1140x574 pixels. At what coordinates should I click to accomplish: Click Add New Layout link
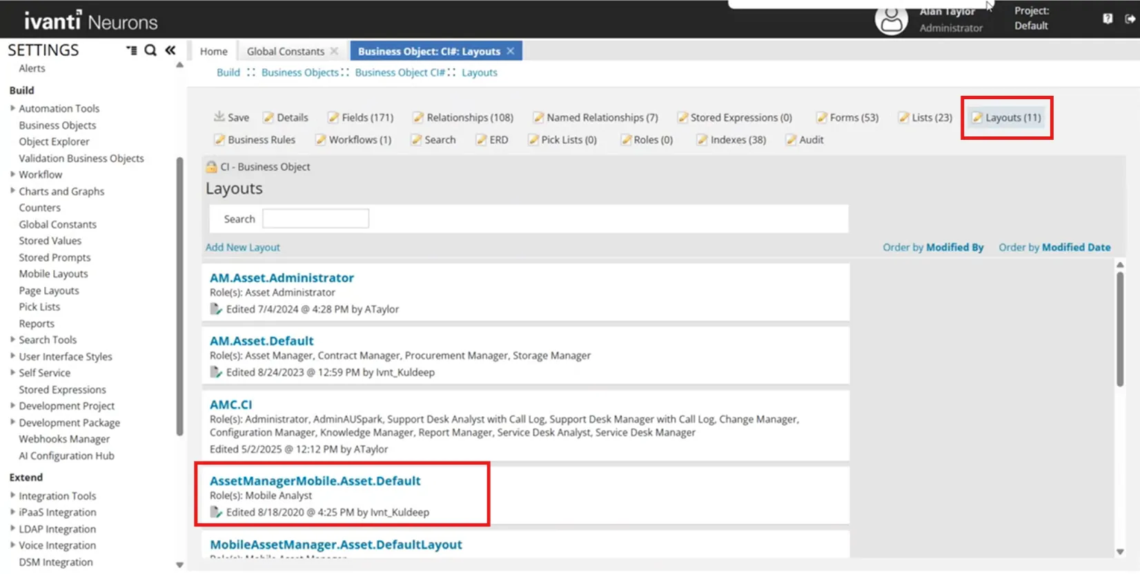243,247
